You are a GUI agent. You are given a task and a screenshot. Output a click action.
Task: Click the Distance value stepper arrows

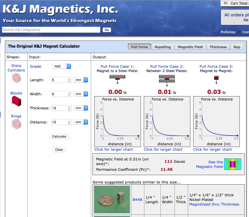(69, 122)
